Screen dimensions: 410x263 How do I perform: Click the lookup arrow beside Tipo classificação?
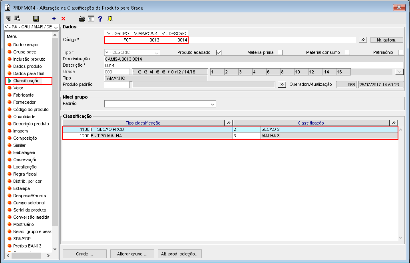click(x=229, y=123)
